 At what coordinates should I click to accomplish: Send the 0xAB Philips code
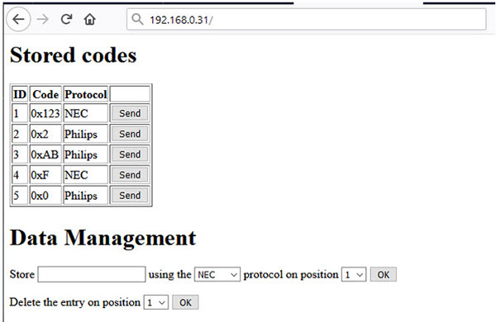click(130, 154)
